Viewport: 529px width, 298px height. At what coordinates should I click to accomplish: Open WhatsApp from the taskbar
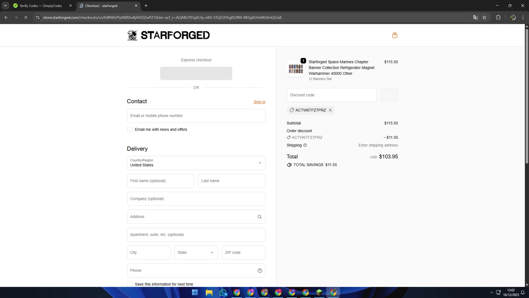click(x=223, y=292)
